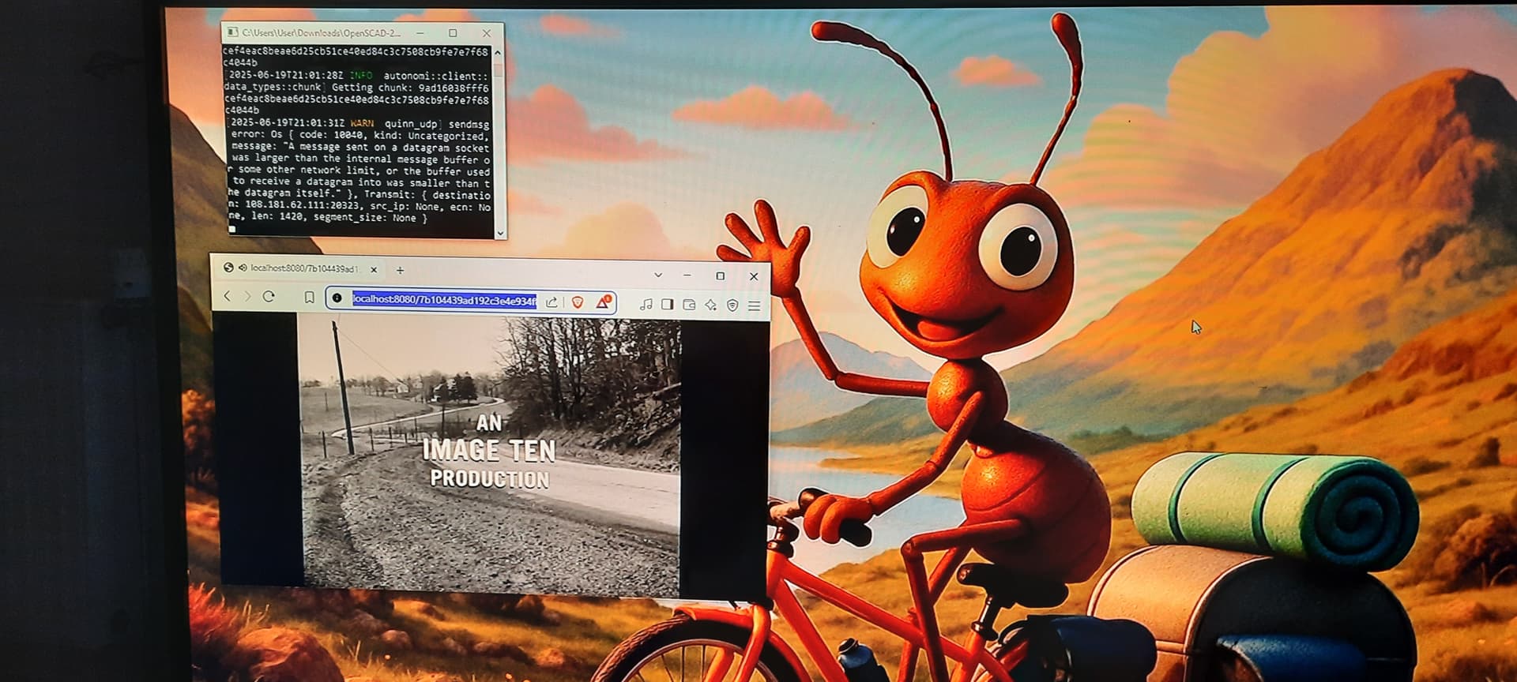Screen dimensions: 1517x682
Task: Open Leo AI sparkle icon
Action: point(710,305)
